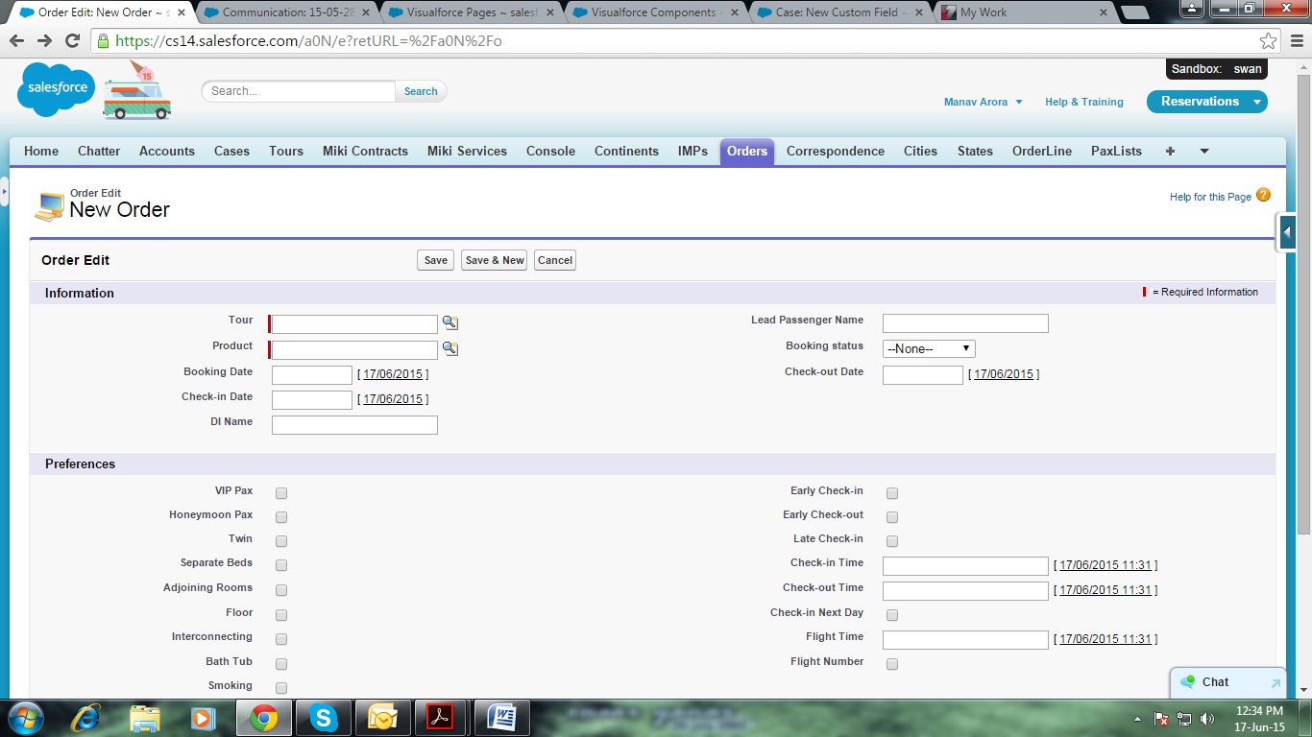Reload the page with the refresh icon
The height and width of the screenshot is (737, 1312).
72,41
